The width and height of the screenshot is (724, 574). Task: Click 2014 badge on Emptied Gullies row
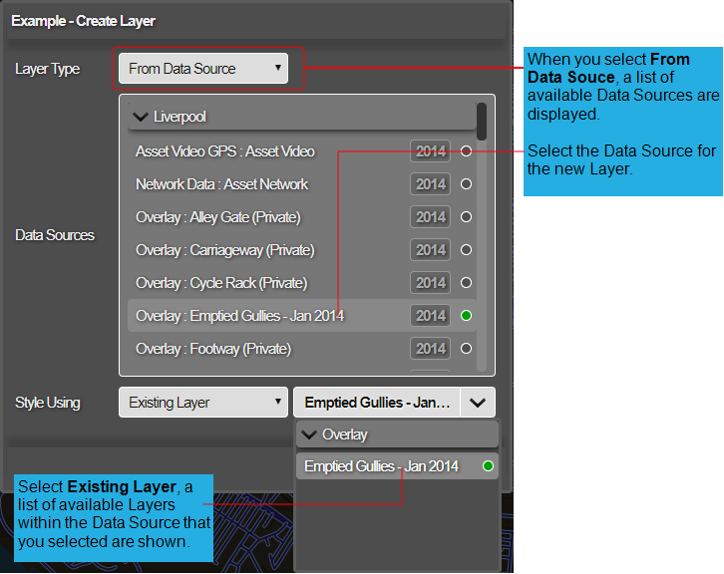click(x=431, y=316)
